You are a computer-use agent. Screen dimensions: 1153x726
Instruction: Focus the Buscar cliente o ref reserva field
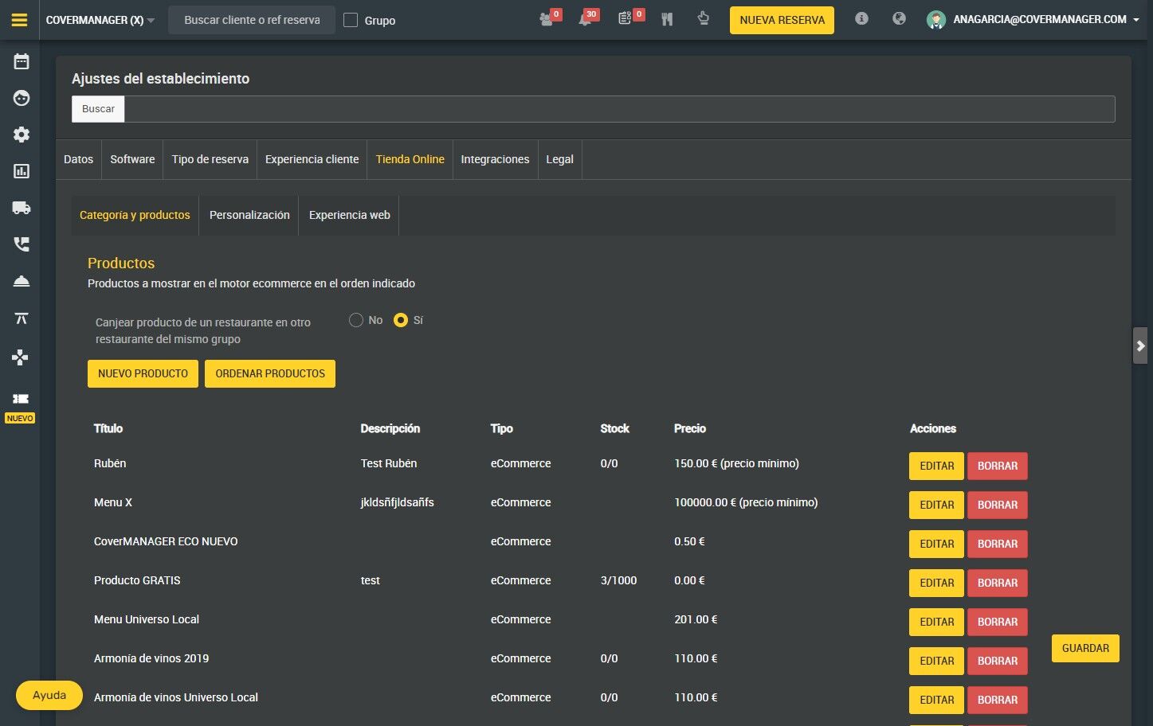click(252, 20)
